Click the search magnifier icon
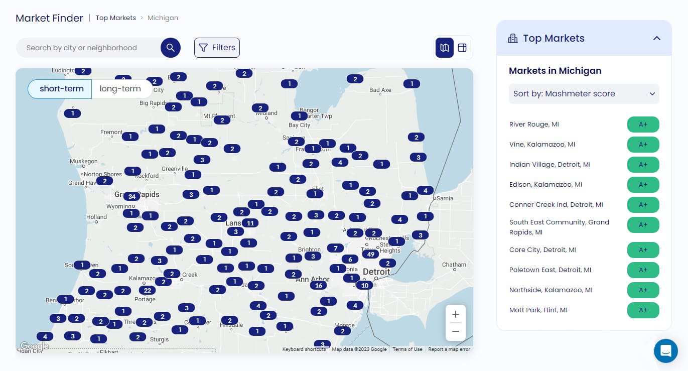Image resolution: width=688 pixels, height=371 pixels. click(171, 48)
